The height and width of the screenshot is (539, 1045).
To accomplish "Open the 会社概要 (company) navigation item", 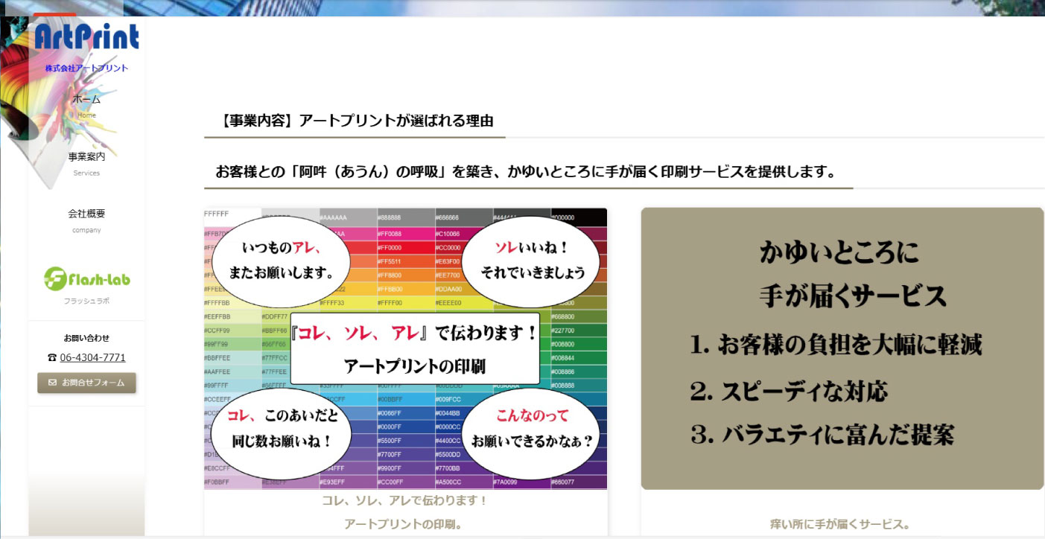I will pyautogui.click(x=86, y=213).
